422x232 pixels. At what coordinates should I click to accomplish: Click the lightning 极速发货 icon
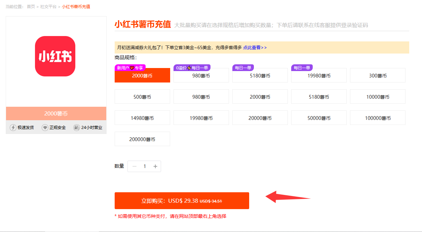(x=13, y=128)
